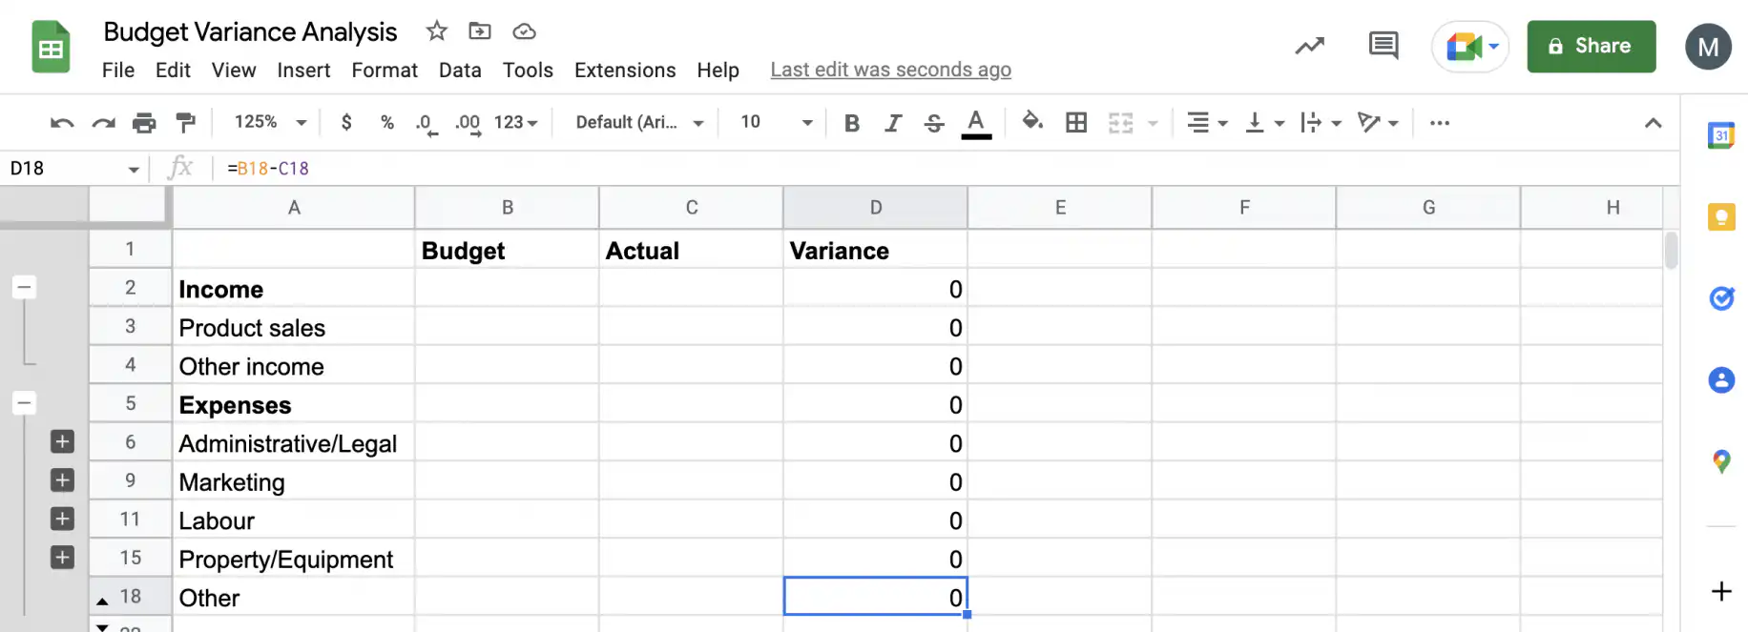The image size is (1748, 632).
Task: Decrease decimal places
Action: (x=427, y=124)
